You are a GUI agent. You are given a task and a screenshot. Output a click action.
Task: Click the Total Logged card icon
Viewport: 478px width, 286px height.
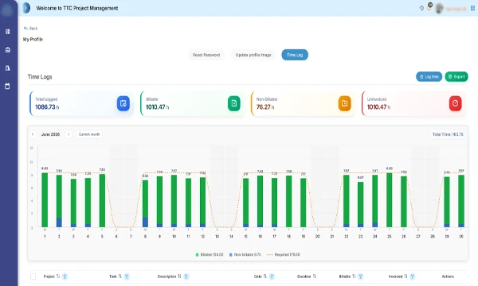click(x=123, y=103)
